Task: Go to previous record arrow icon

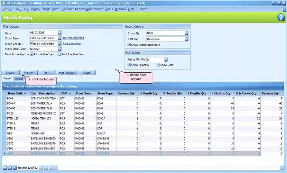Action: pyautogui.click(x=15, y=168)
